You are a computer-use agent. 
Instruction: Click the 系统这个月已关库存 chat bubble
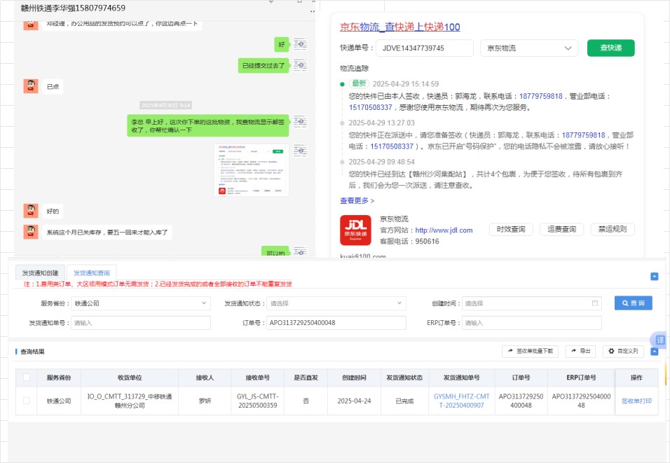coord(107,233)
